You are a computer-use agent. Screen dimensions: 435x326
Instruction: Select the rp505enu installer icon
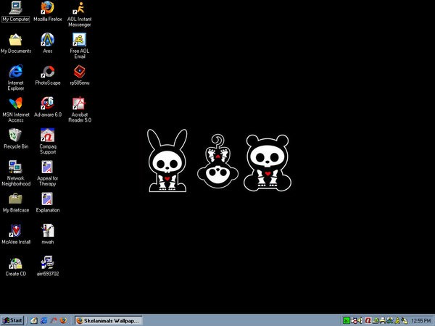point(79,75)
